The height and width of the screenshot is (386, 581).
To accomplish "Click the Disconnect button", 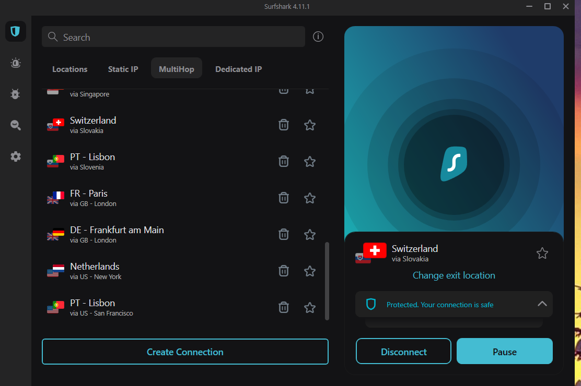I will (x=403, y=351).
